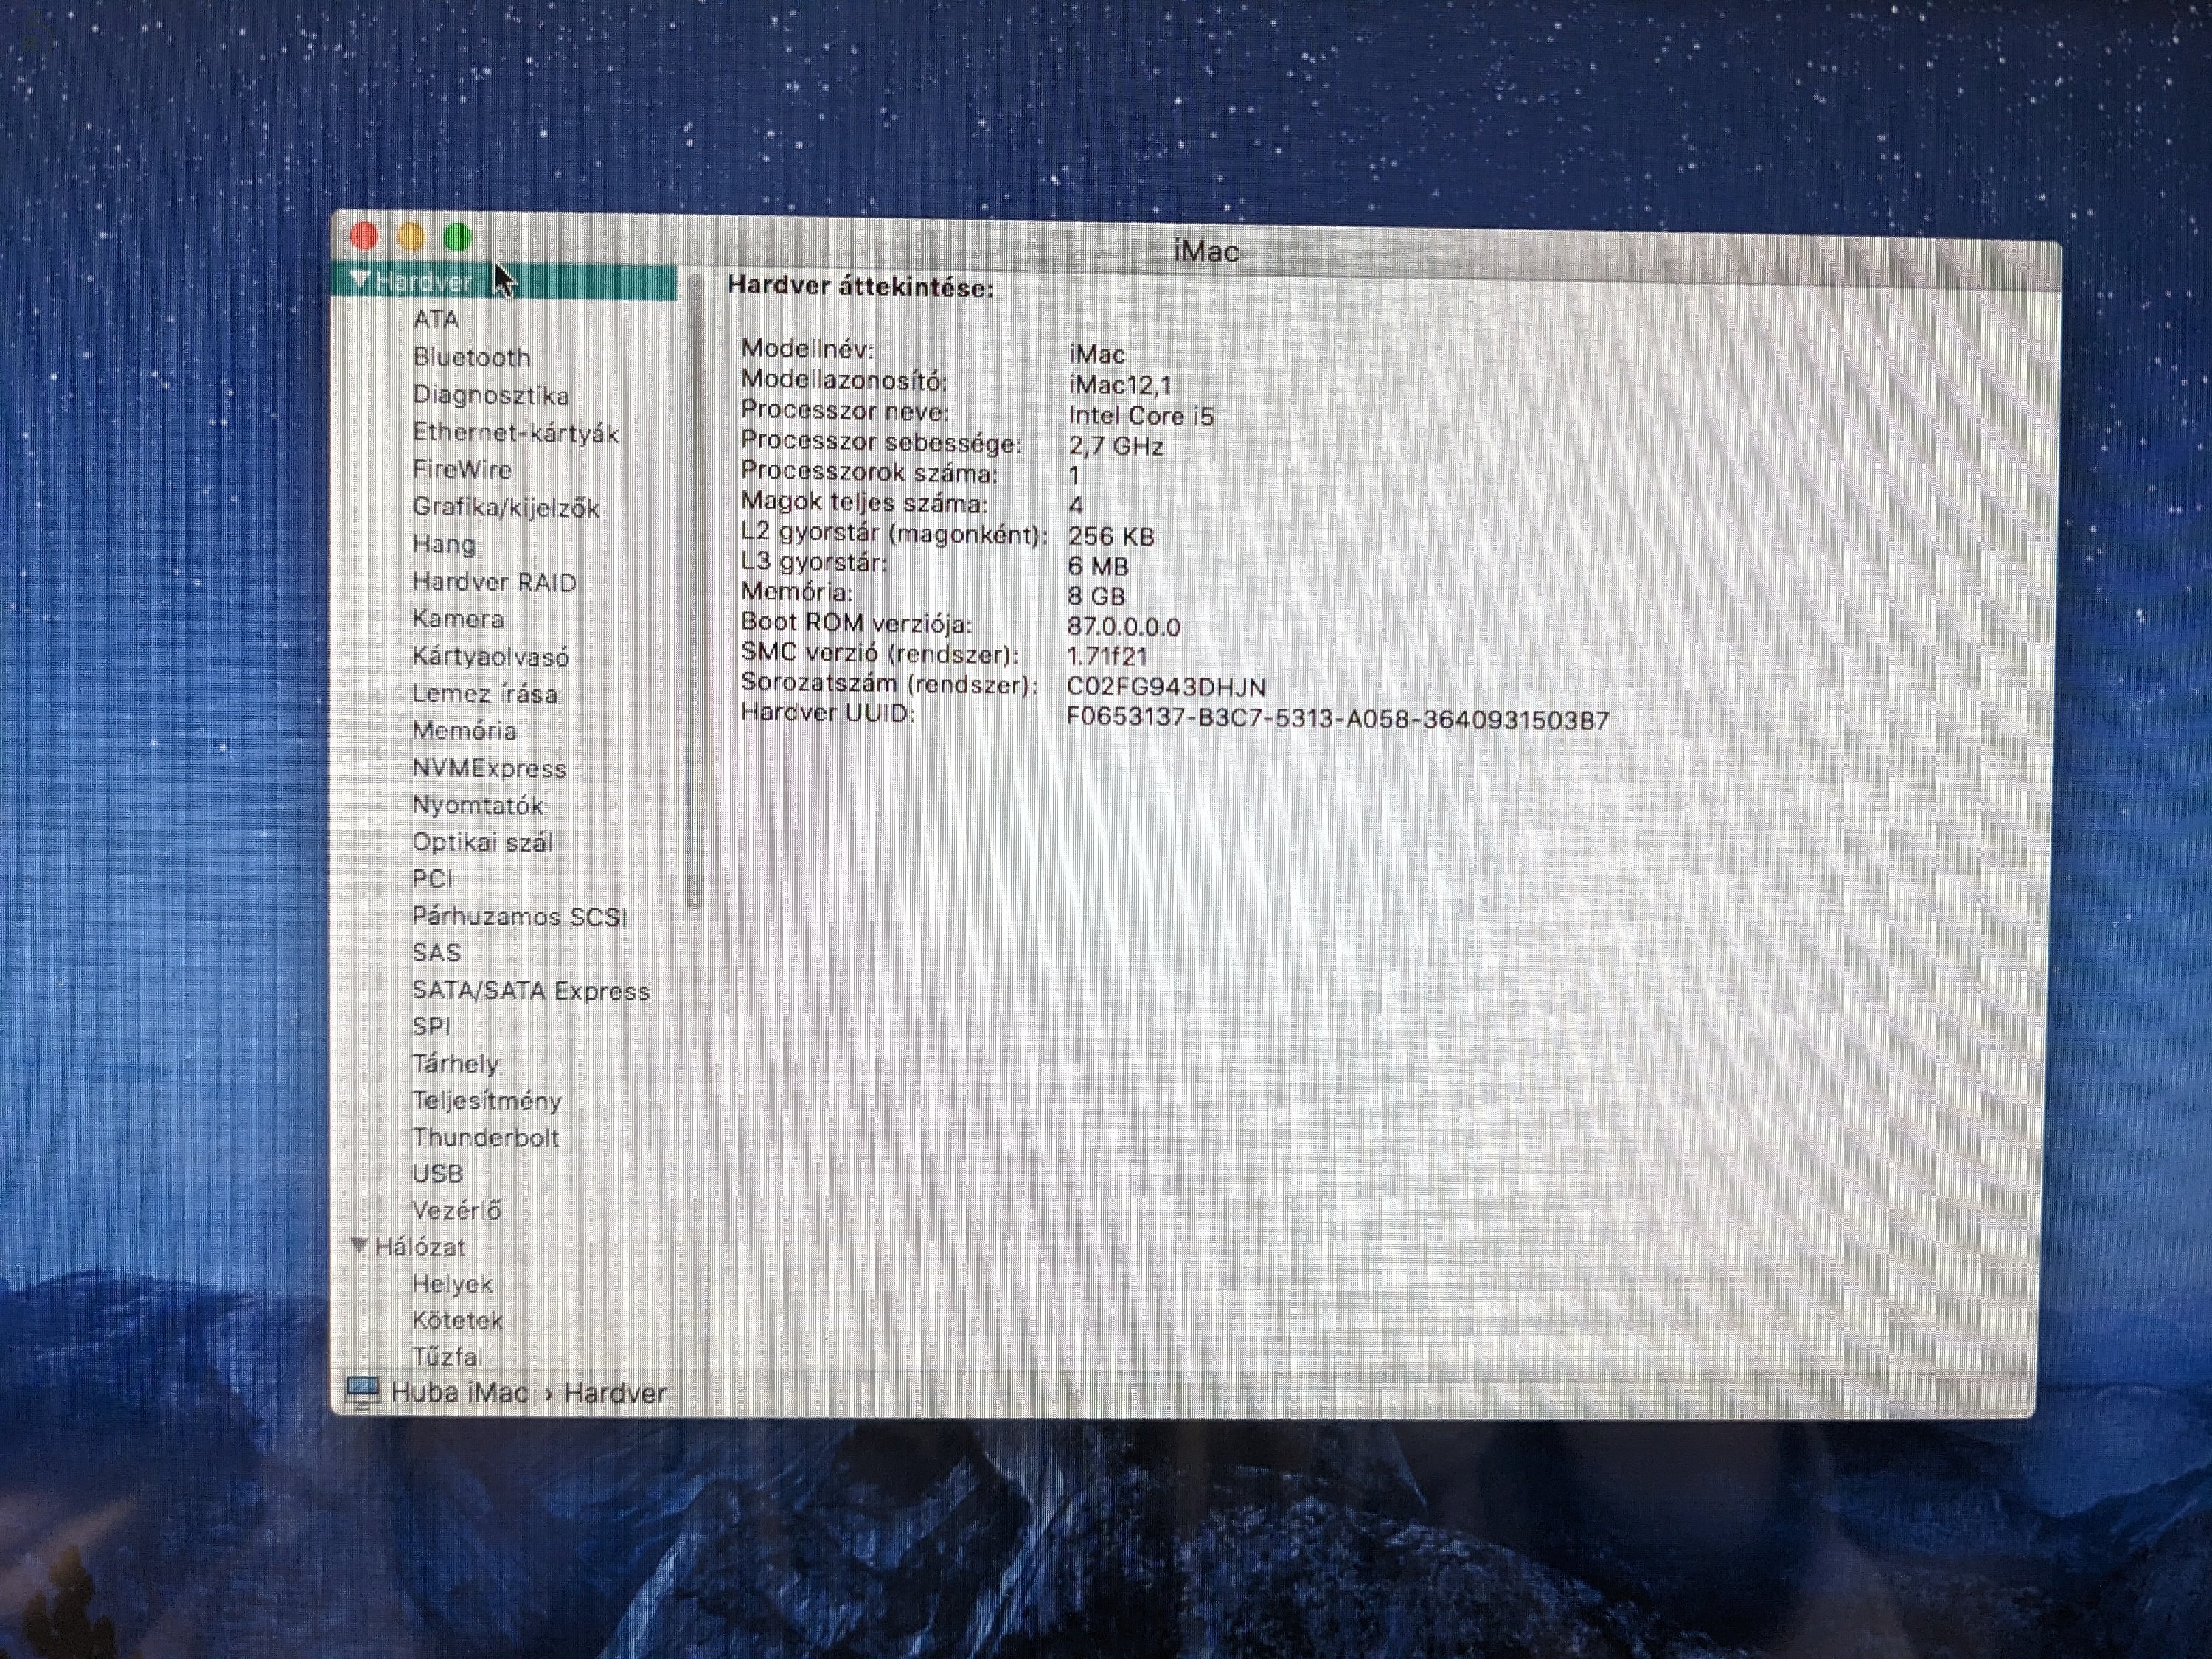Select PCI in the sidebar
This screenshot has width=2212, height=1659.
(432, 879)
